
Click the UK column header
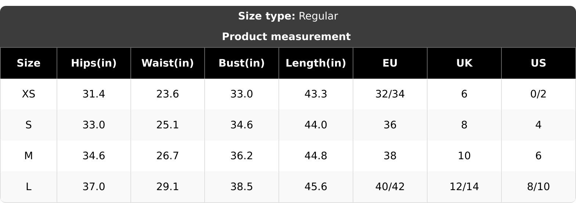(464, 63)
